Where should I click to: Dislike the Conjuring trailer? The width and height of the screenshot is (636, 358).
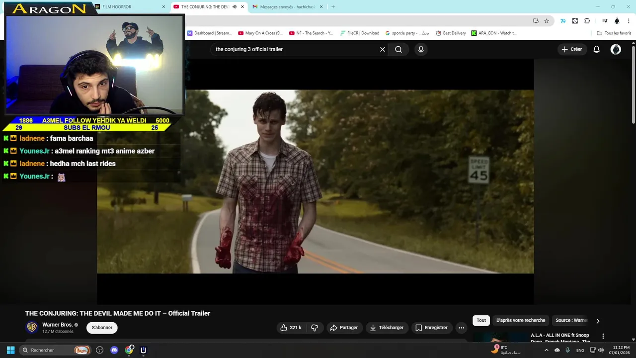point(315,328)
